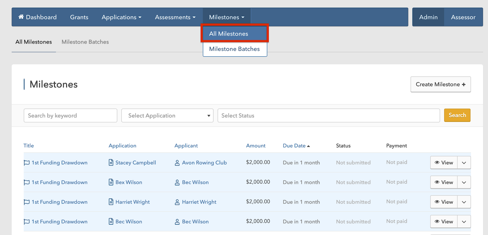Click document icon next to Harriet Wright application

pyautogui.click(x=111, y=202)
